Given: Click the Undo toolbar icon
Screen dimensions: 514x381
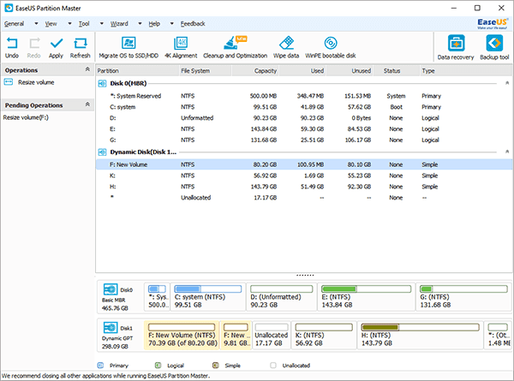Looking at the screenshot, I should (x=12, y=44).
